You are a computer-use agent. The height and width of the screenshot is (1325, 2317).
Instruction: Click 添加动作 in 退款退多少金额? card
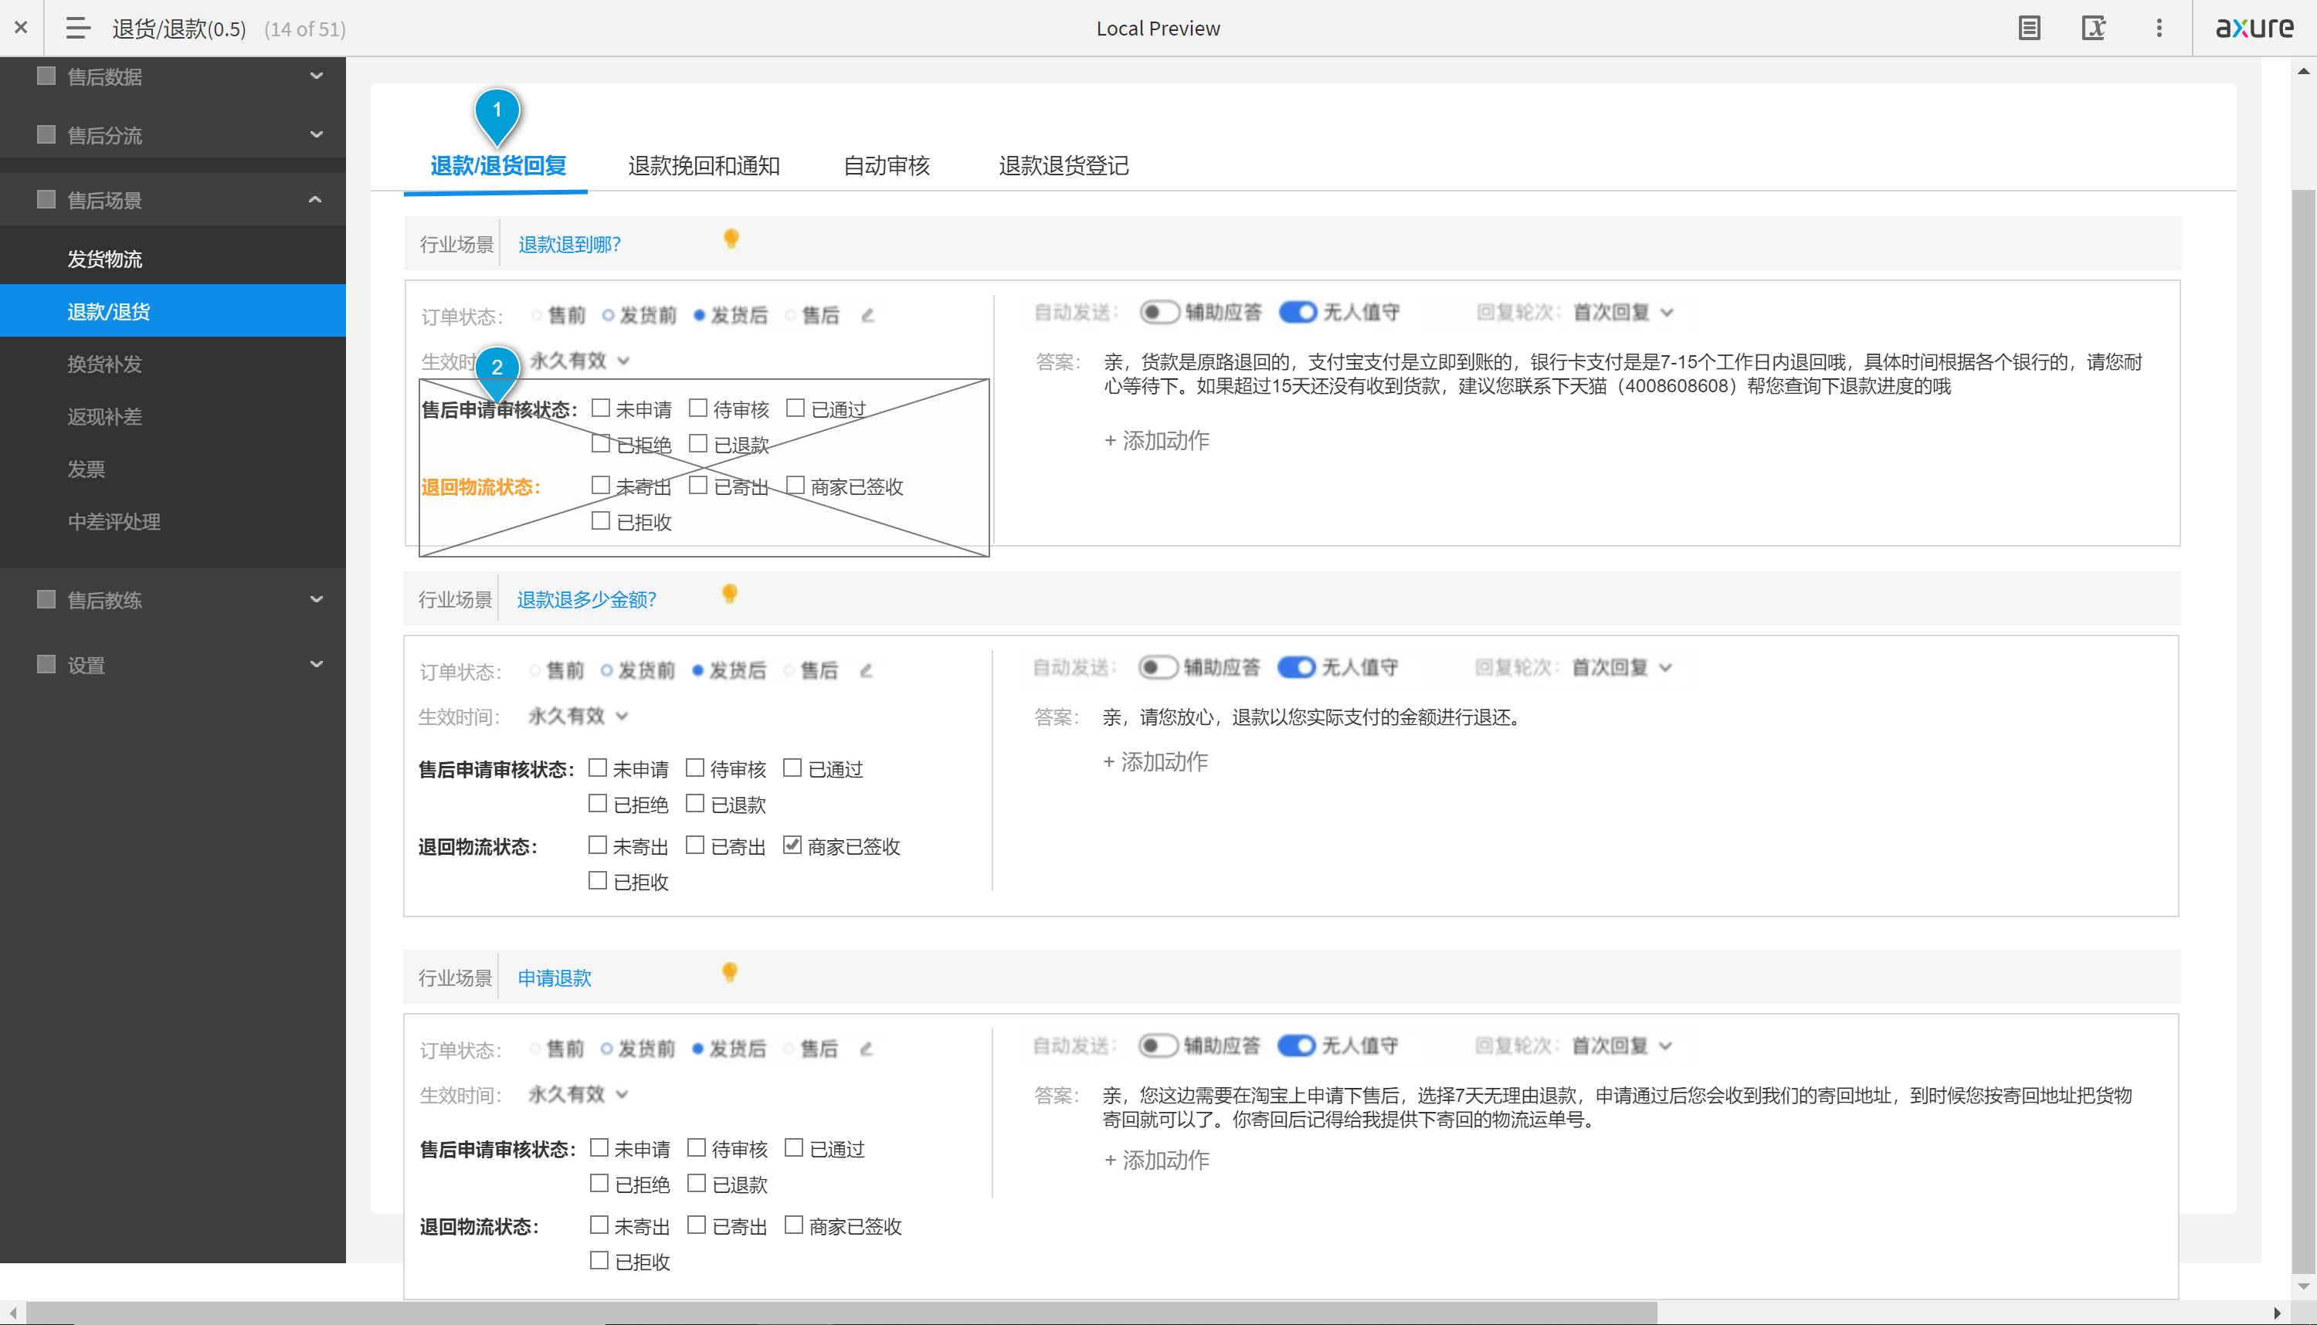pos(1154,761)
